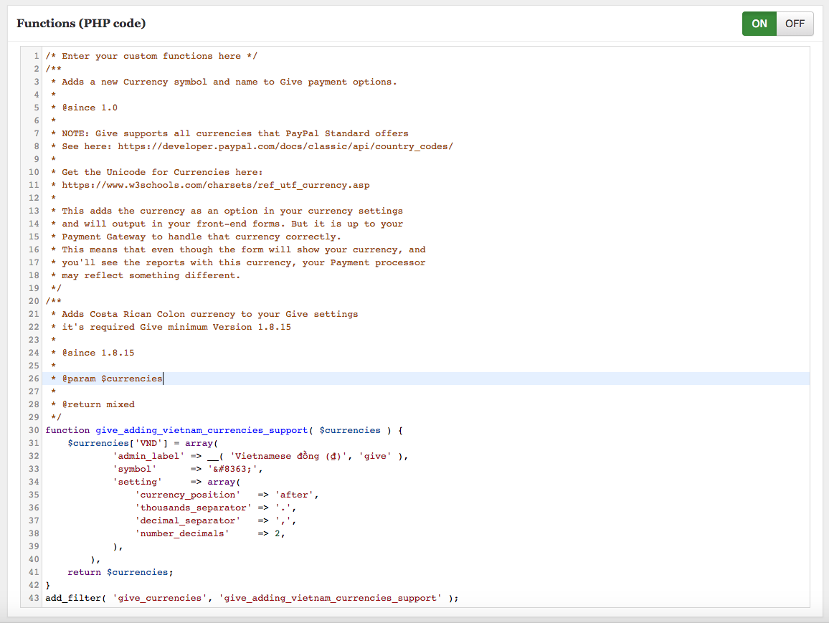Click the w3schools.com URL line
Screen dimensions: 829x623
[210, 186]
